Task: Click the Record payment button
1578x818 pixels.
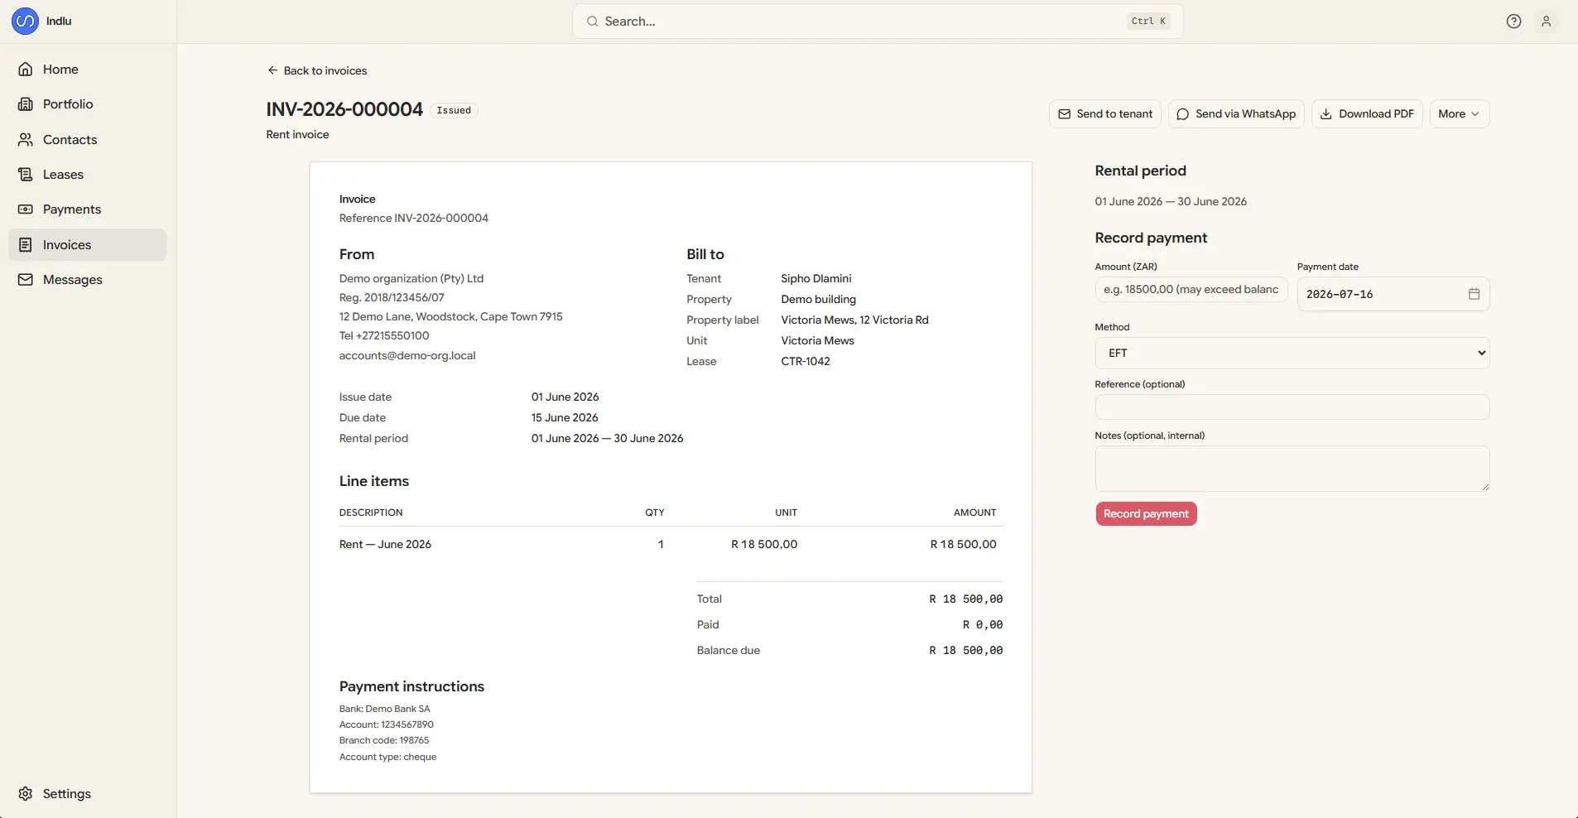Action: [x=1146, y=514]
